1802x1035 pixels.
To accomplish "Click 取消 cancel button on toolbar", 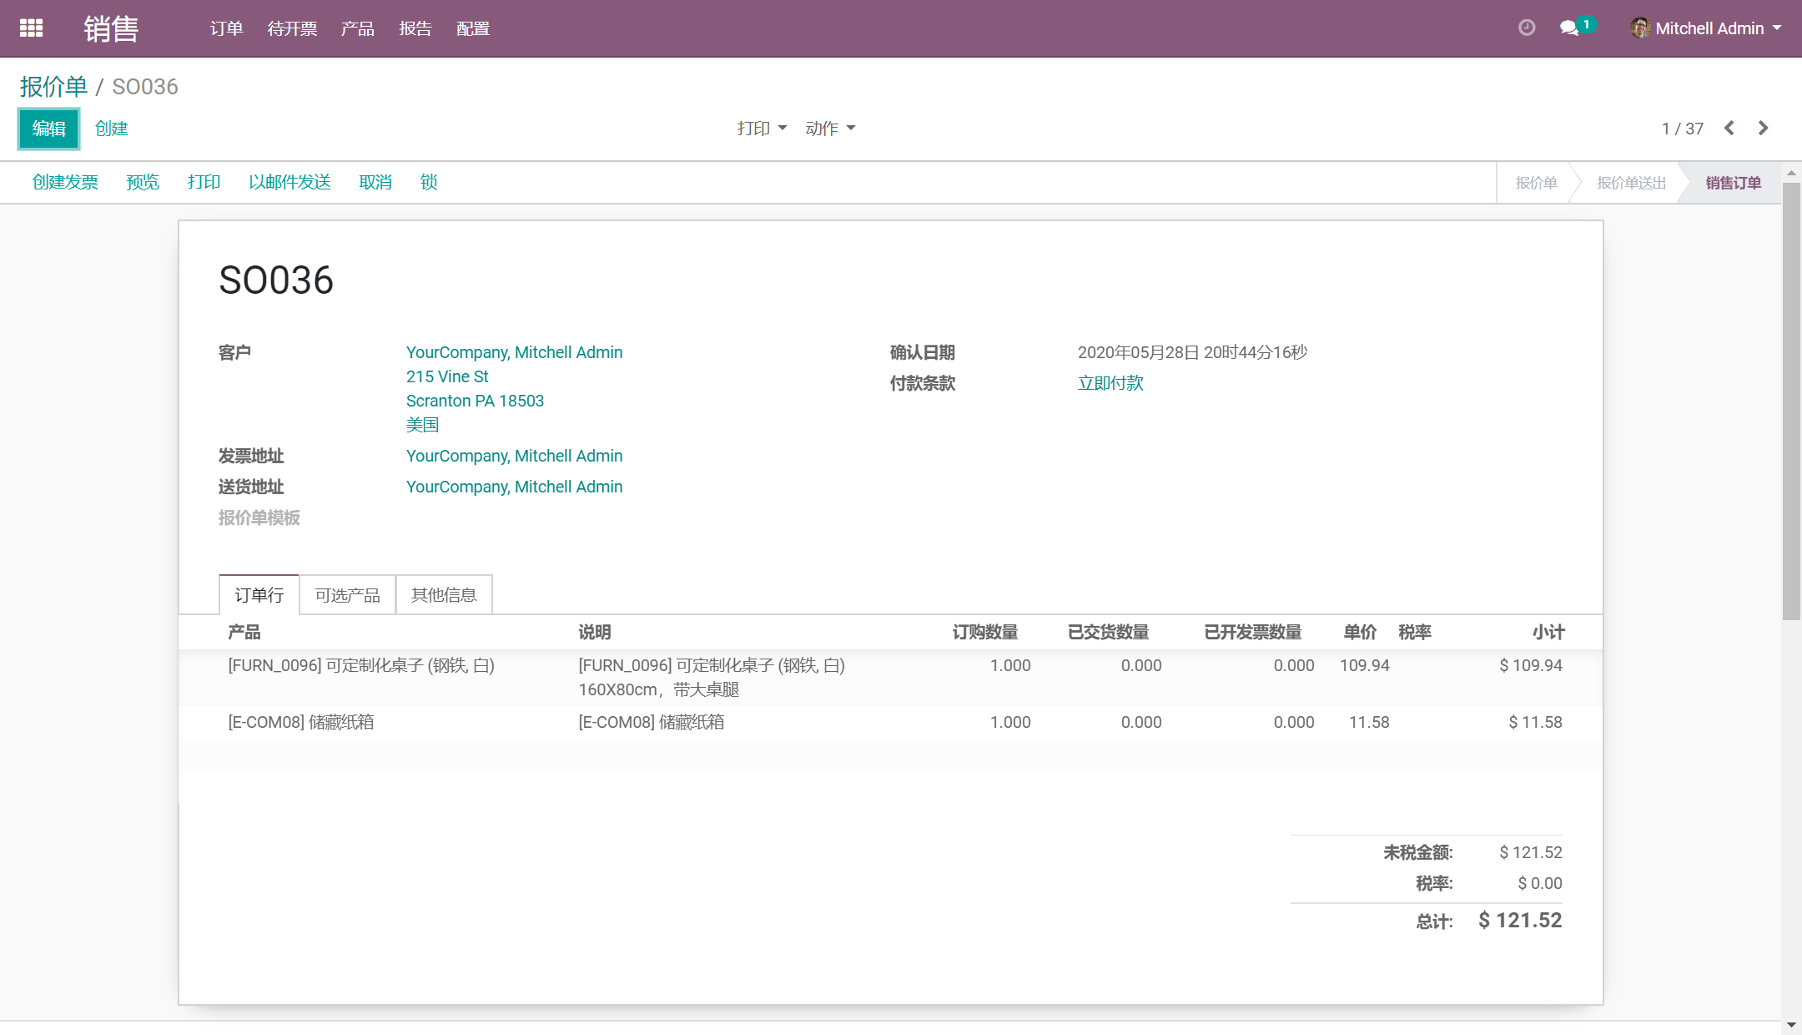I will pyautogui.click(x=374, y=182).
